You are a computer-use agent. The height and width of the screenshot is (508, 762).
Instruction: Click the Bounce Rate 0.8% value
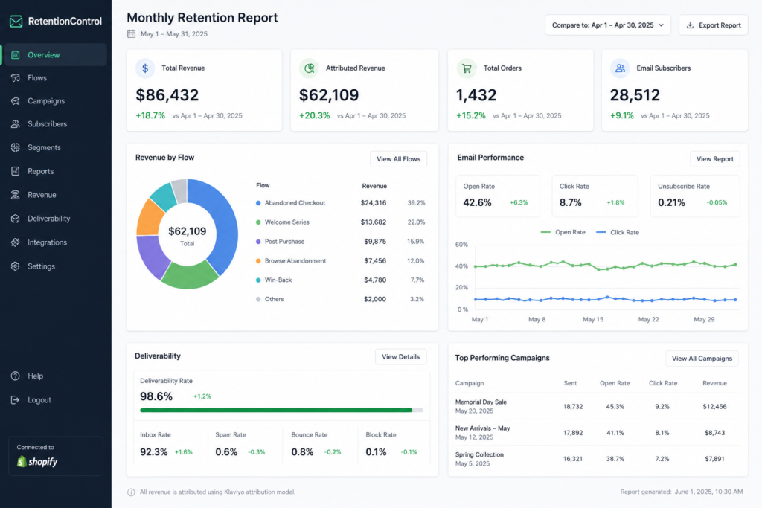coord(302,452)
